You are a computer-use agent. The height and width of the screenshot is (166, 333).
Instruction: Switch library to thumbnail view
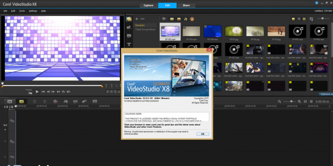(x=304, y=19)
